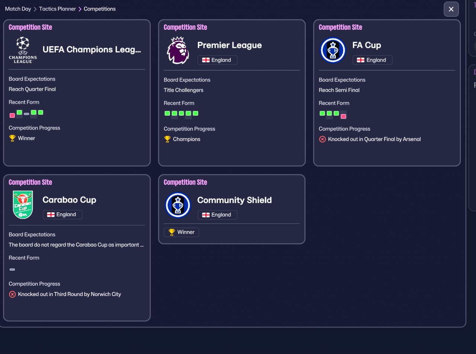This screenshot has height=354, width=476.
Task: Click the Community Shield trophy badge
Action: tap(178, 205)
